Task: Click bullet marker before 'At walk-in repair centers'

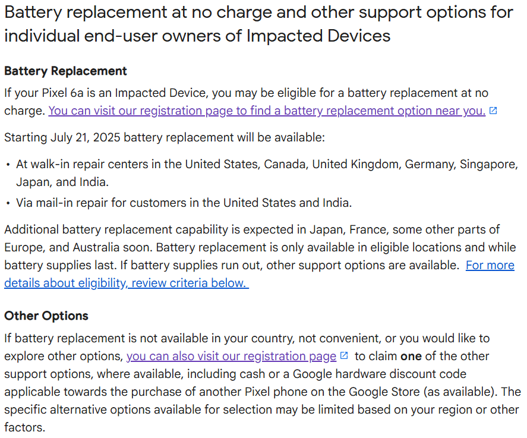Action: click(x=8, y=165)
